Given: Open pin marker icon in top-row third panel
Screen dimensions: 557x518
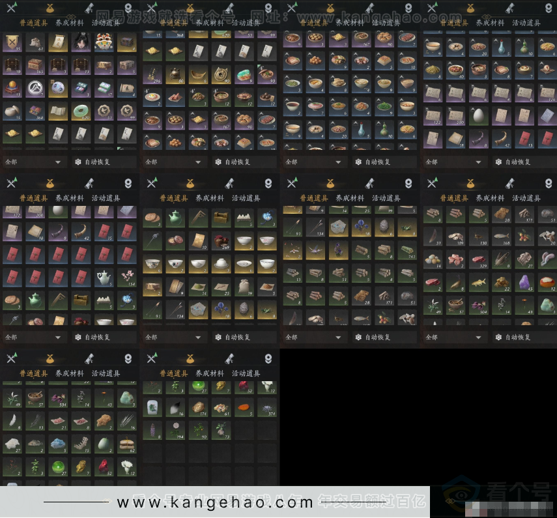Looking at the screenshot, I should [x=408, y=8].
